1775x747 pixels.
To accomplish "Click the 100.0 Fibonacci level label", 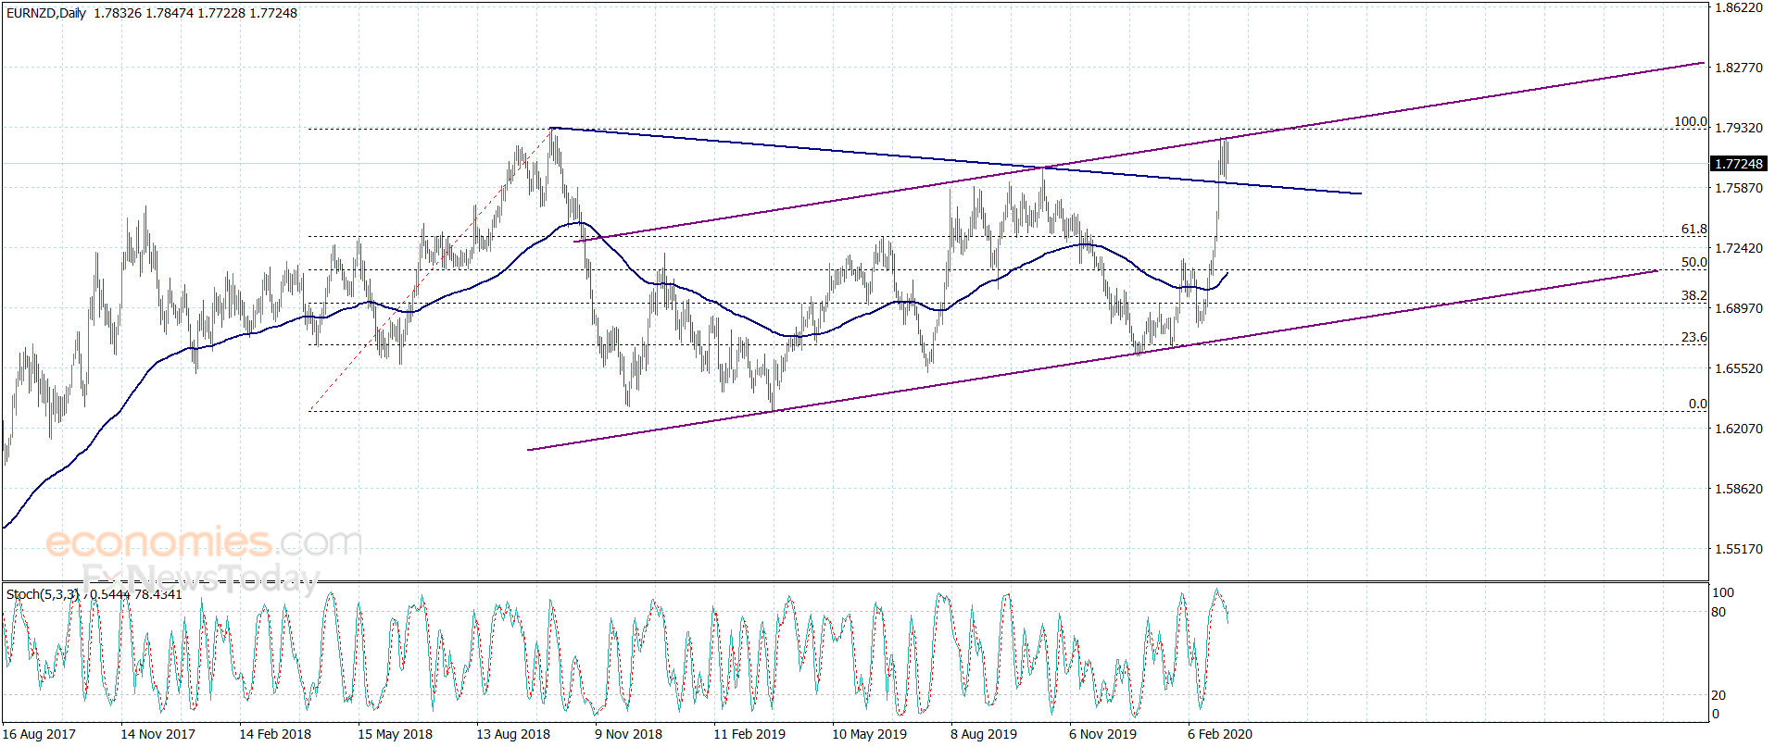I will pyautogui.click(x=1691, y=121).
